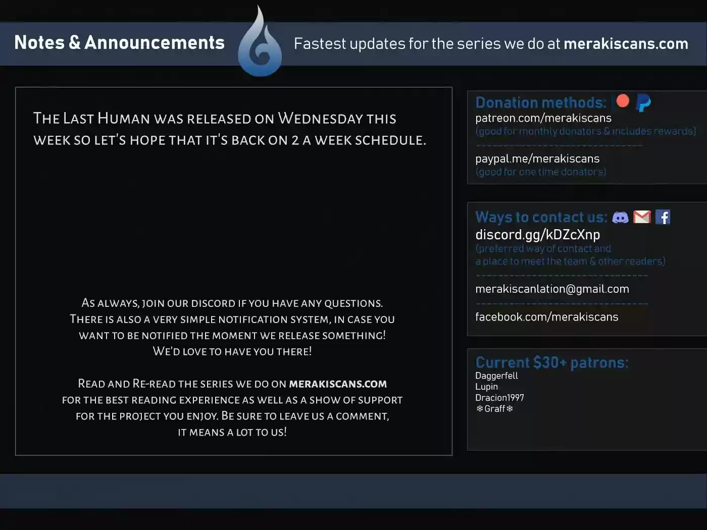Viewport: 707px width, 530px height.
Task: Click the blue flame Meraki Scans logo
Action: (260, 42)
